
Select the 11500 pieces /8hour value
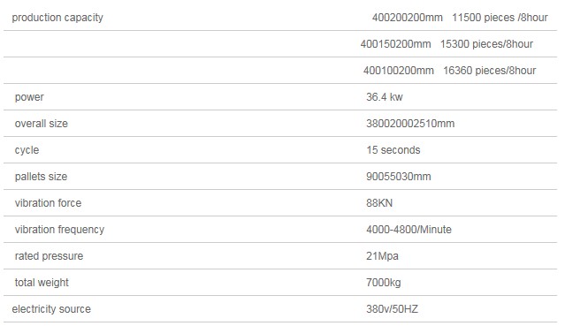[x=500, y=18]
